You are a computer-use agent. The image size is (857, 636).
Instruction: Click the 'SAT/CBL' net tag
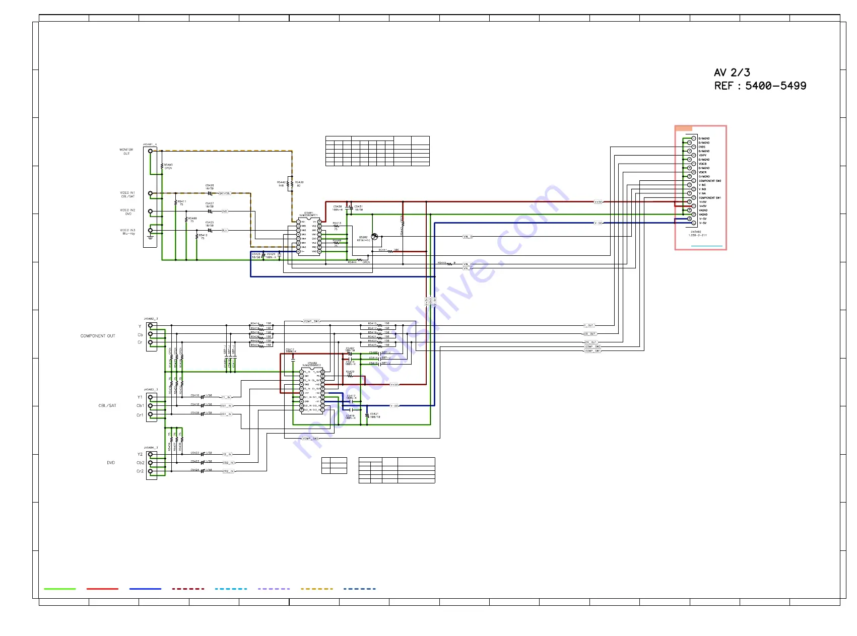225,193
